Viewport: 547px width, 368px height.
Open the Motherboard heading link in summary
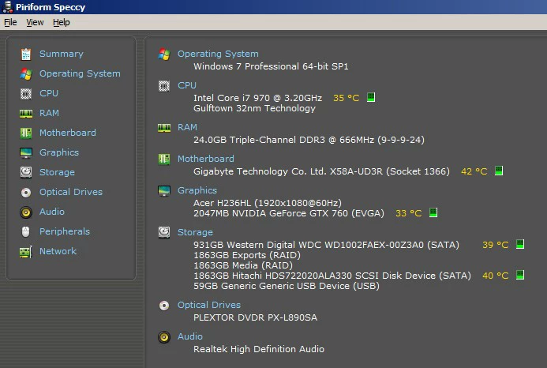206,159
